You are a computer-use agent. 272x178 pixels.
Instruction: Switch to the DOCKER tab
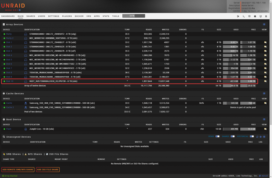click(x=79, y=16)
